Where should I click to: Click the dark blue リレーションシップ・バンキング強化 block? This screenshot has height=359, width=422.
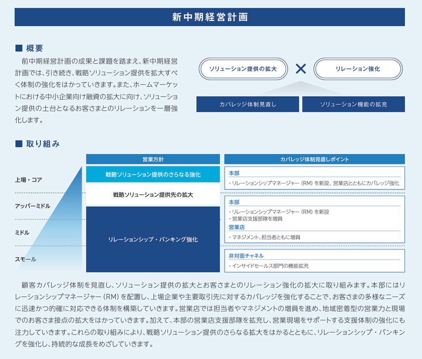pos(153,239)
